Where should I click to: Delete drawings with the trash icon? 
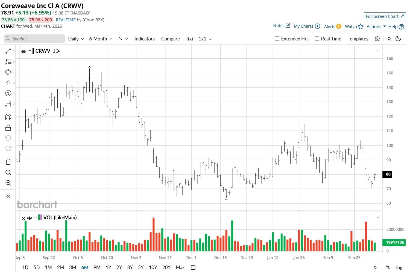pos(8,162)
